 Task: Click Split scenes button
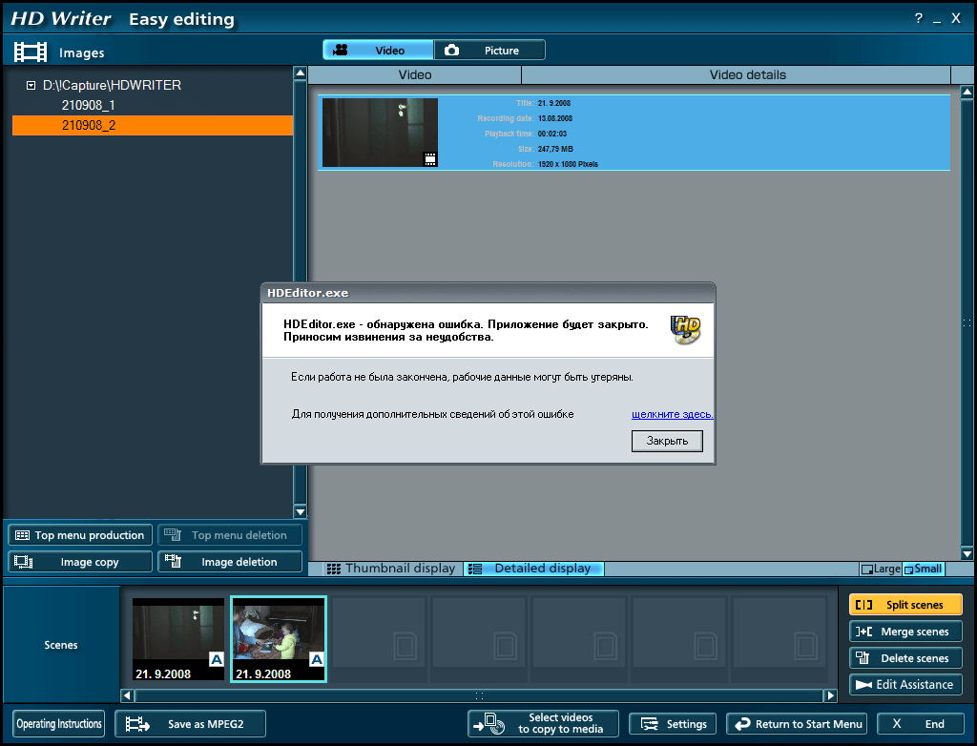pyautogui.click(x=905, y=605)
